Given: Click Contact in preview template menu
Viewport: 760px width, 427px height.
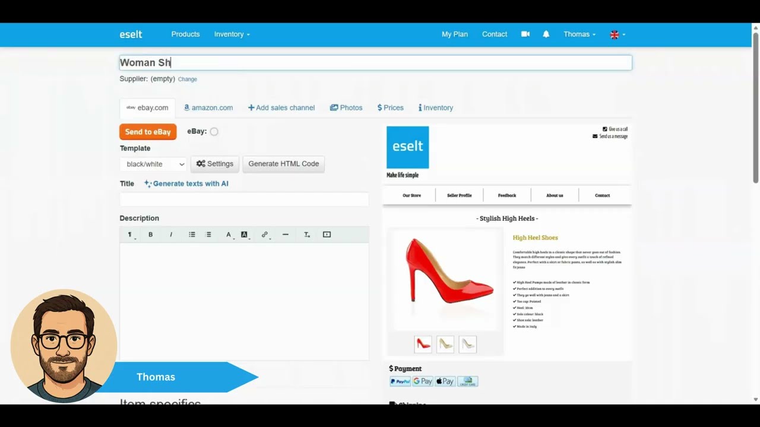Looking at the screenshot, I should tap(602, 195).
